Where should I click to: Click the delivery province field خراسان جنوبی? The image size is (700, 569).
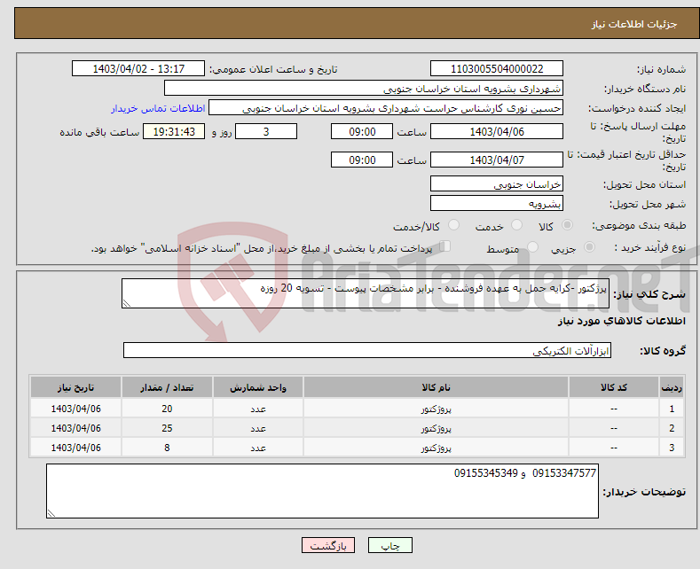(x=497, y=183)
